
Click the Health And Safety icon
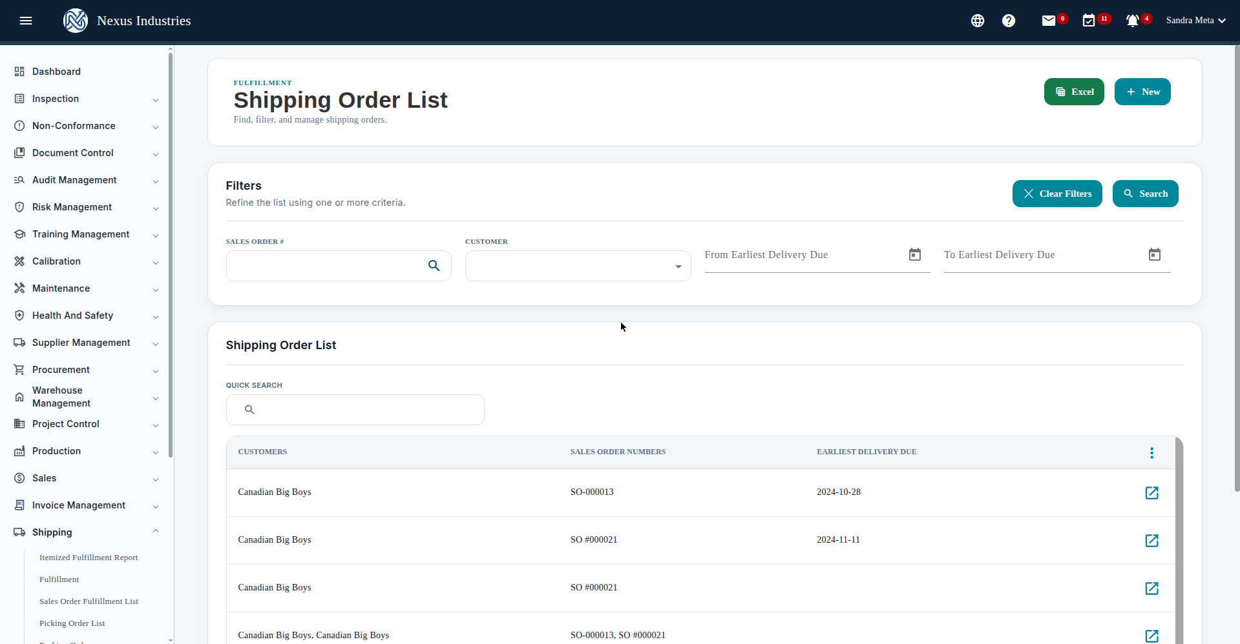pyautogui.click(x=19, y=316)
